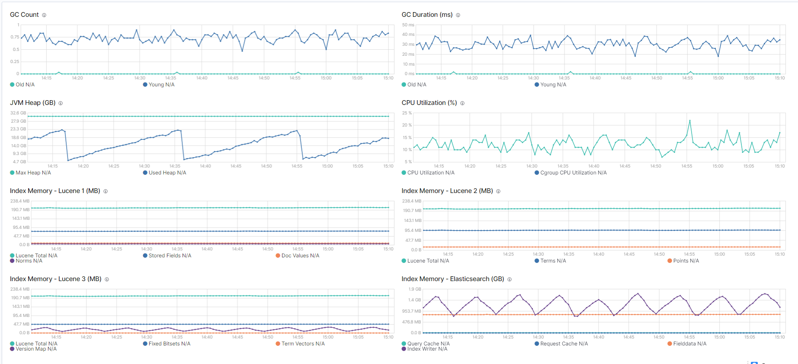
Task: Toggle Young series in GC Duration legend
Action: pyautogui.click(x=551, y=85)
